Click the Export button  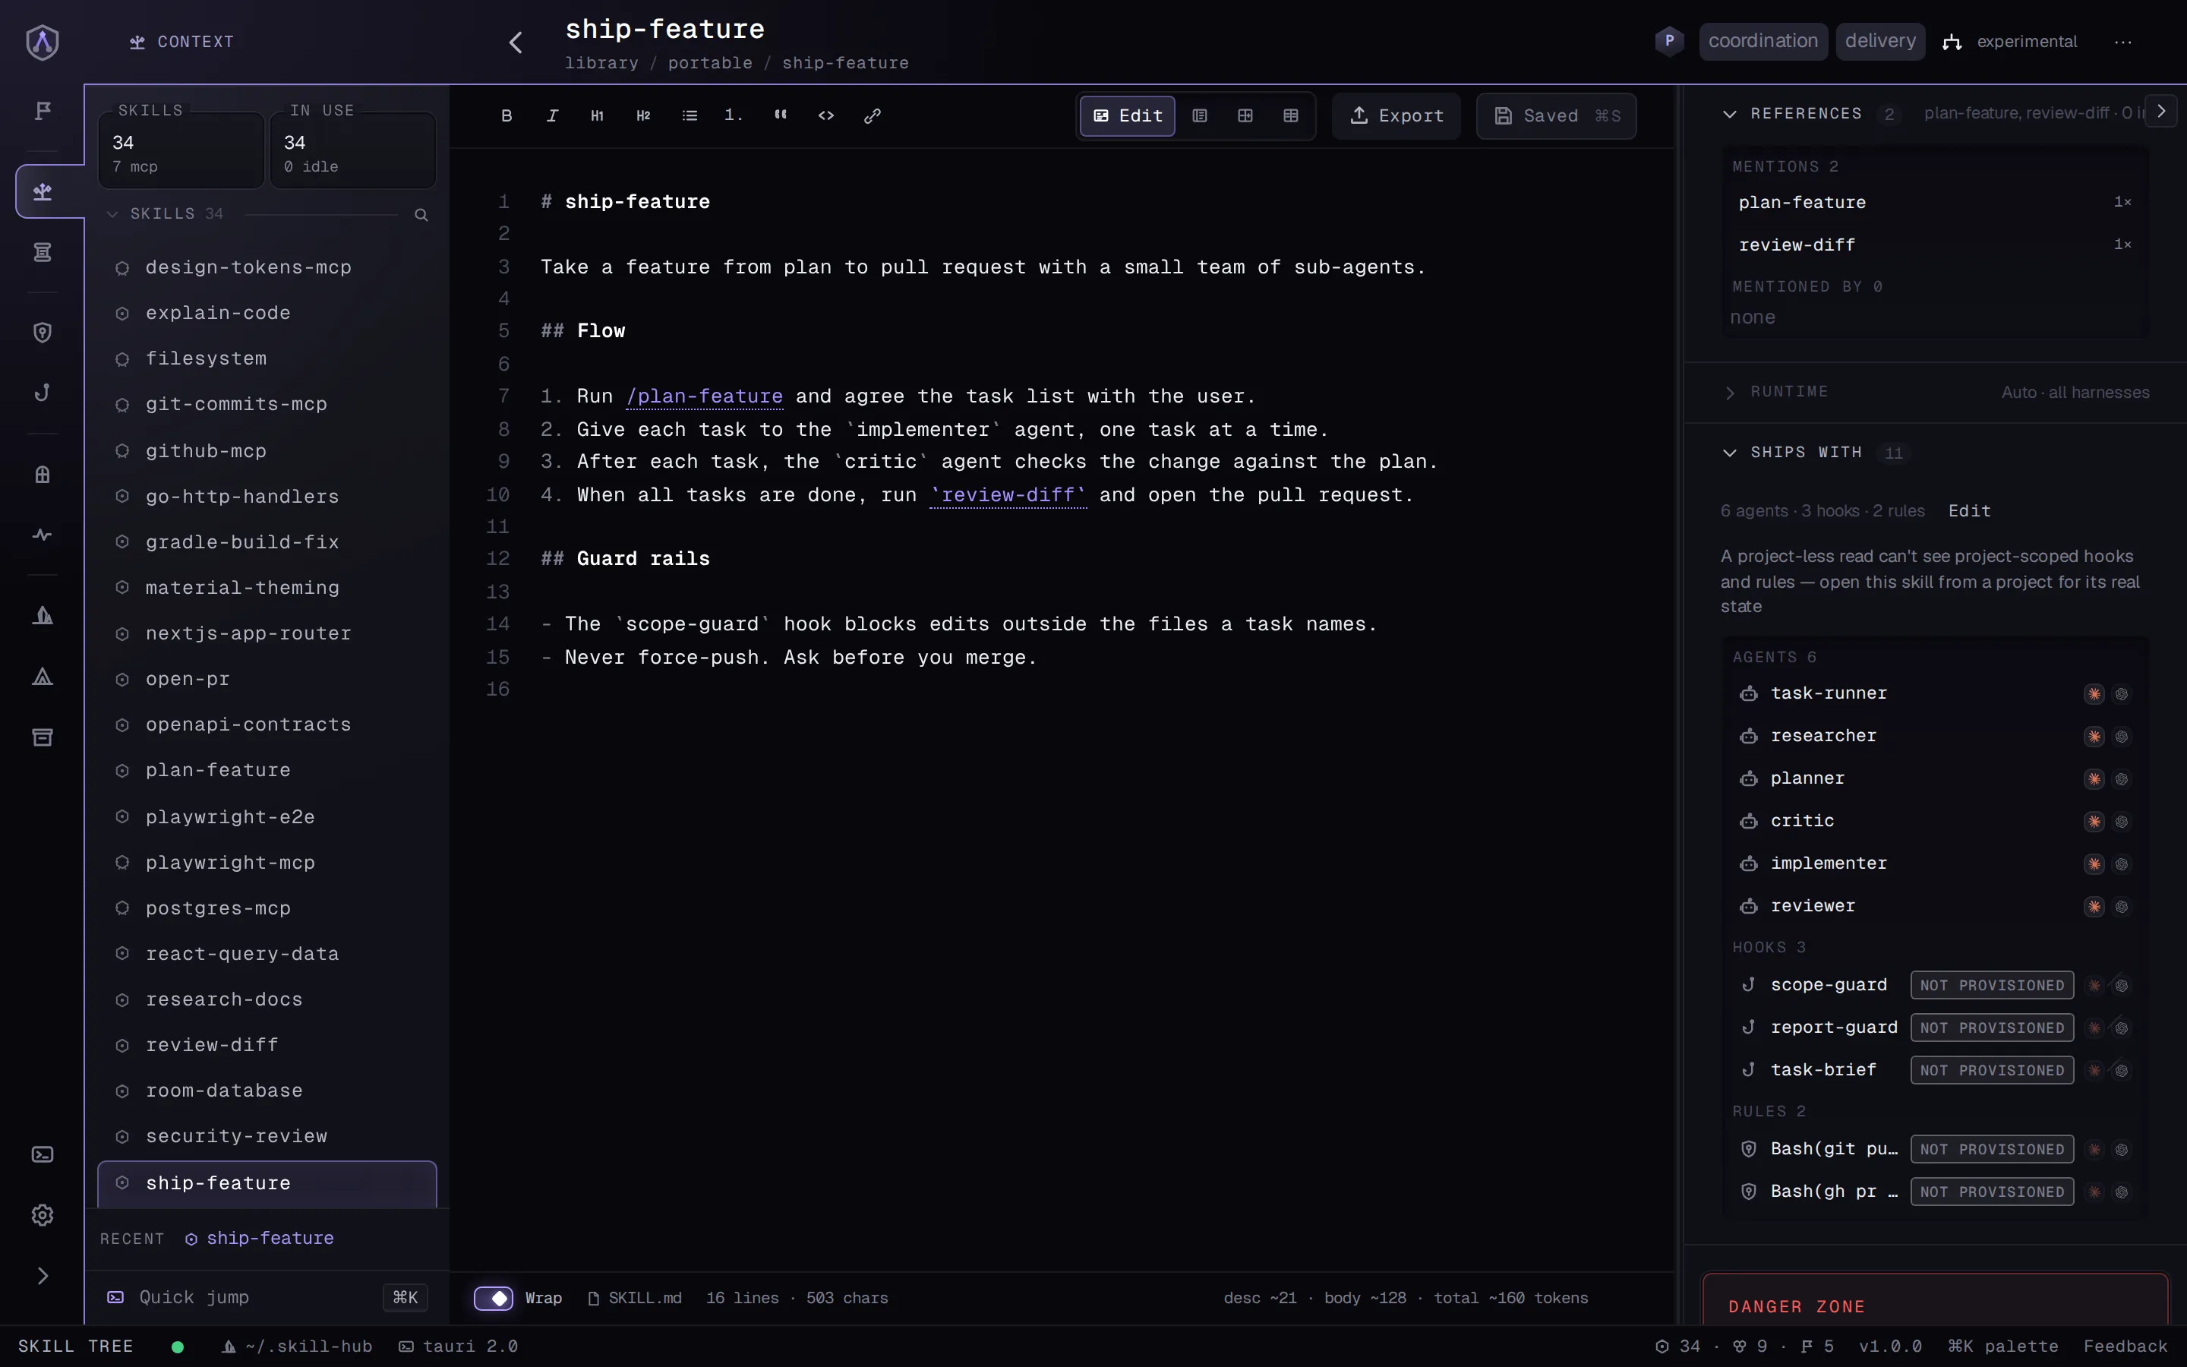click(1396, 115)
